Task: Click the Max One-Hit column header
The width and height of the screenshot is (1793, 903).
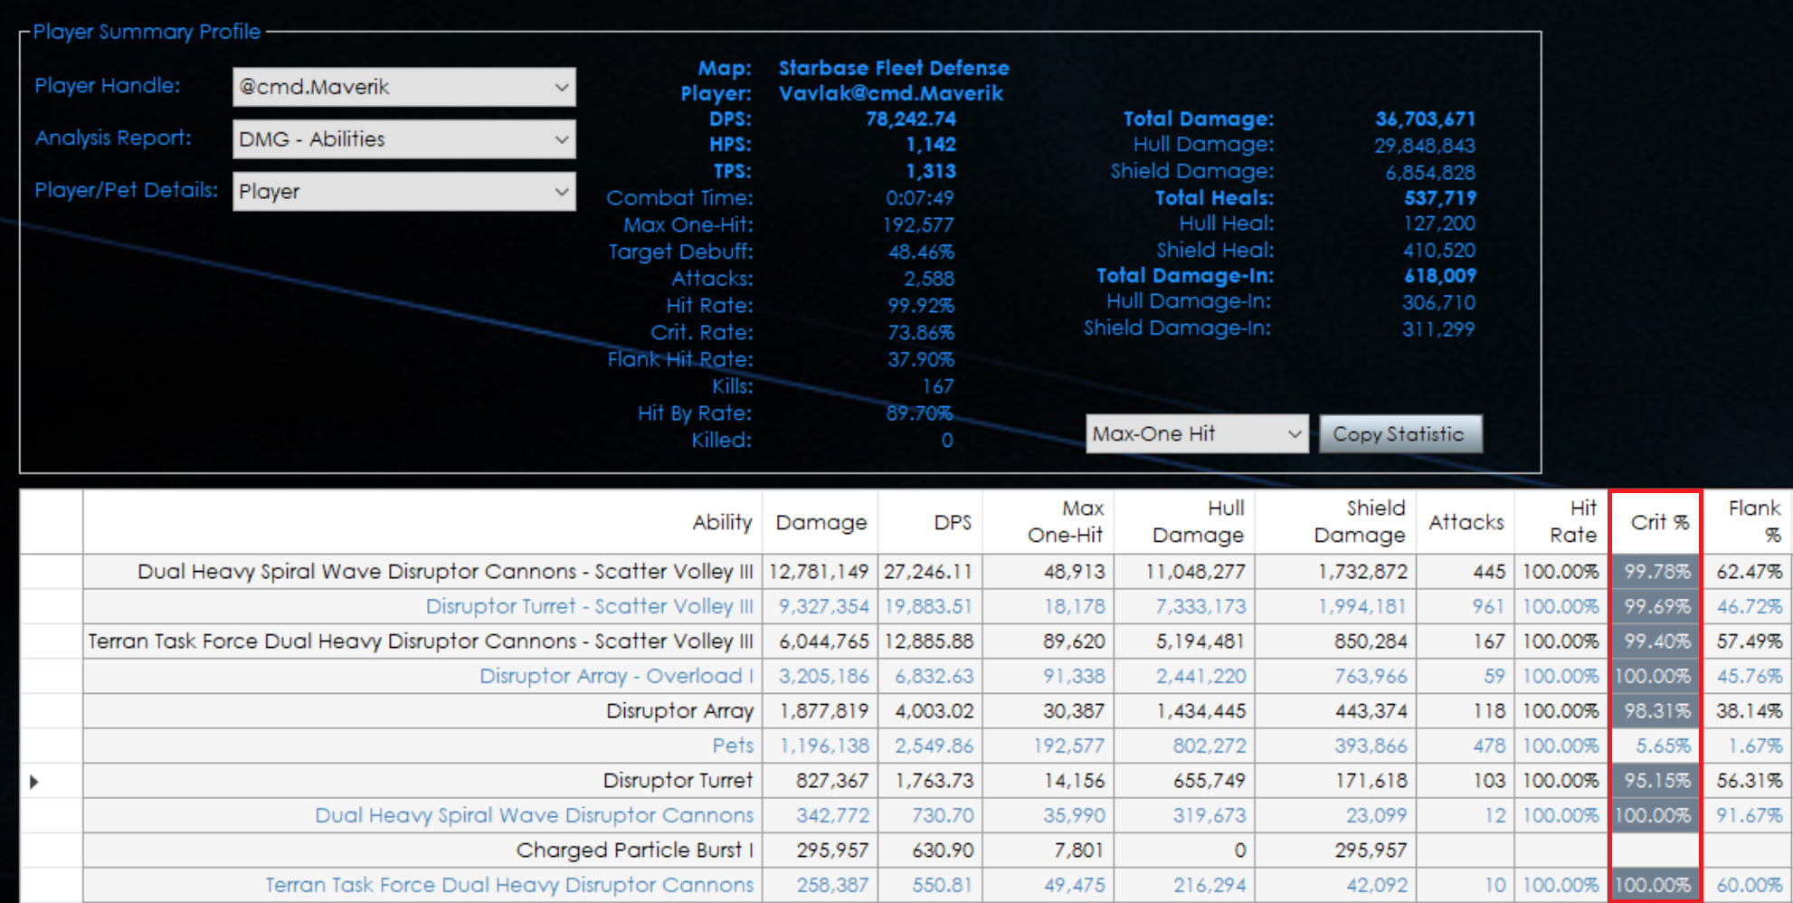Action: point(1048,522)
